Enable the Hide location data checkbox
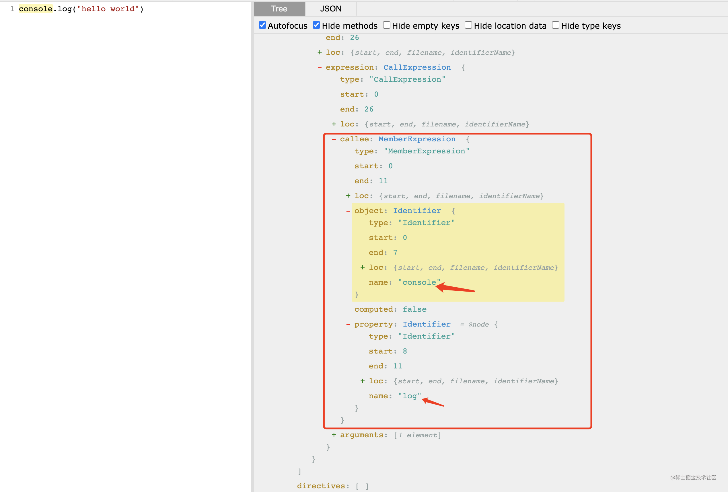This screenshot has height=492, width=728. pos(468,25)
